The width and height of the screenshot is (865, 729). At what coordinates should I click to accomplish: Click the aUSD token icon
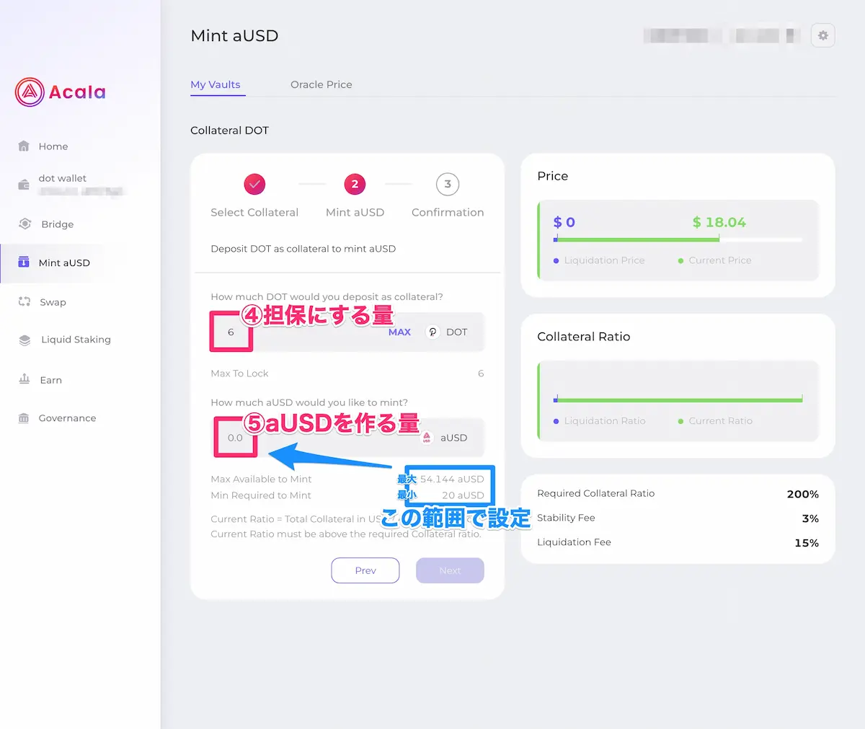[x=427, y=438]
